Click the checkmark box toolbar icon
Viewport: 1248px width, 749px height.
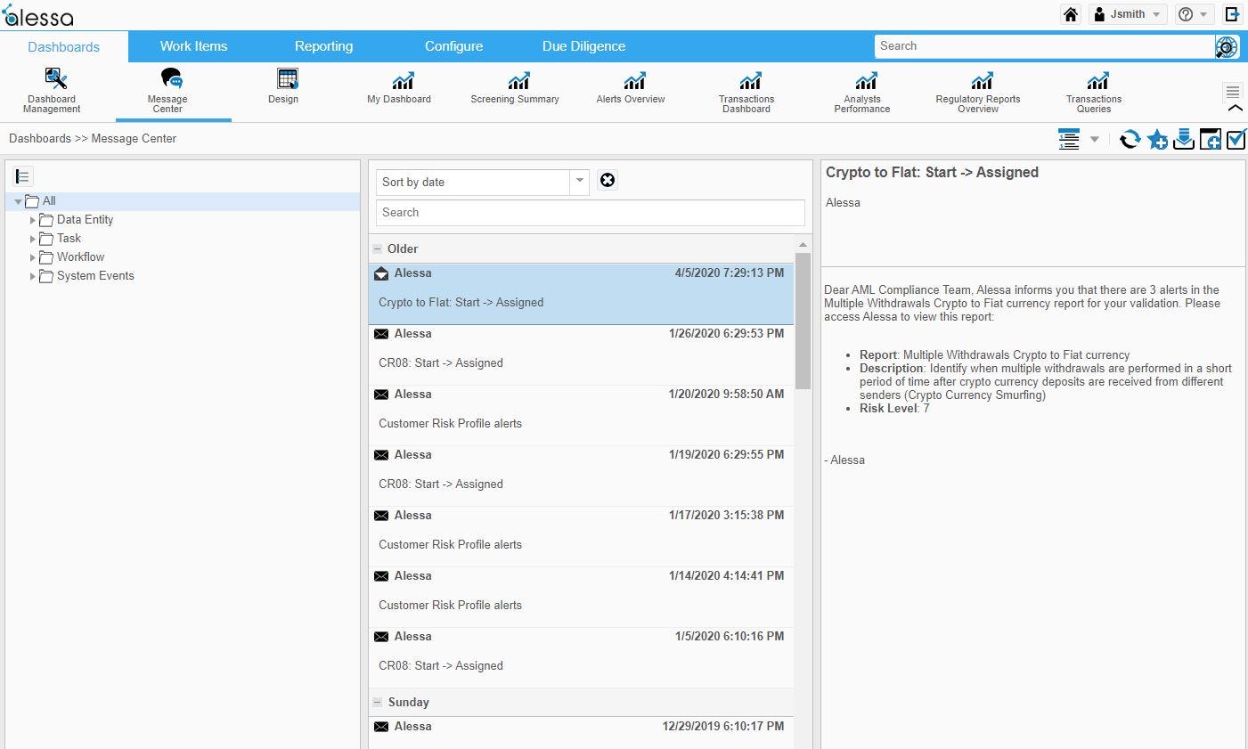(1236, 139)
